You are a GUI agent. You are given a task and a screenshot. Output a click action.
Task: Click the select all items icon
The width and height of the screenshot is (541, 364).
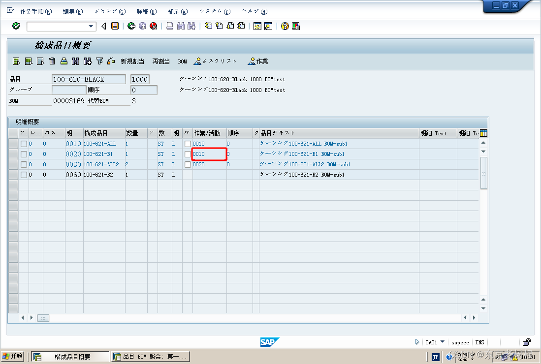[x=17, y=61]
